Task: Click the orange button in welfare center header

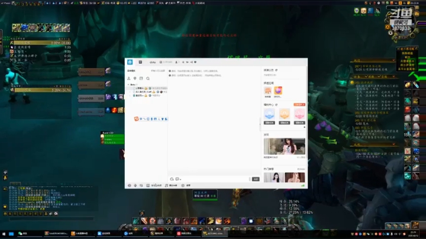Action: coord(299,105)
